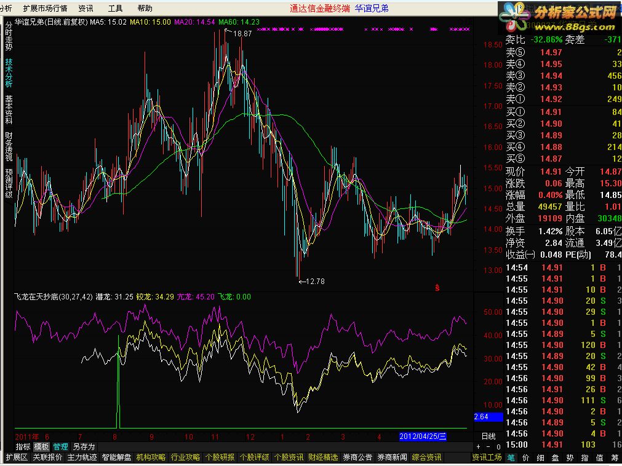Select the 笔 tick detail tab
622x466 pixels.
coord(511,457)
